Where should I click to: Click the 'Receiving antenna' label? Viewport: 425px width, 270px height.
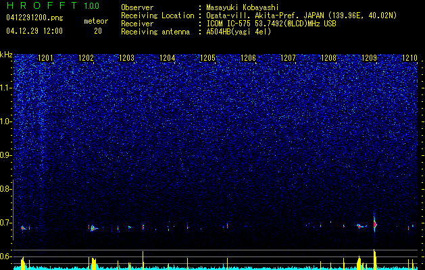point(155,32)
